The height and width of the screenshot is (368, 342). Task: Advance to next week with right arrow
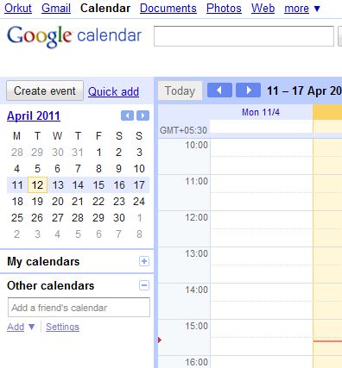coord(248,90)
